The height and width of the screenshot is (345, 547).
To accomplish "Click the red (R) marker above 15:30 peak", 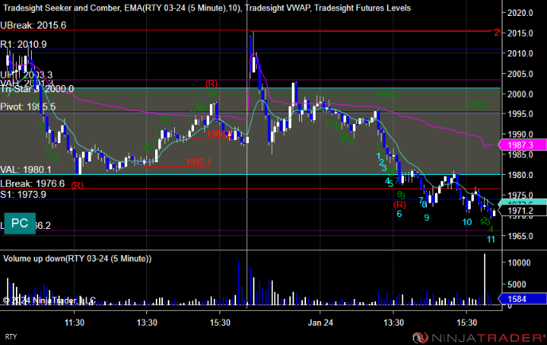I will [211, 83].
